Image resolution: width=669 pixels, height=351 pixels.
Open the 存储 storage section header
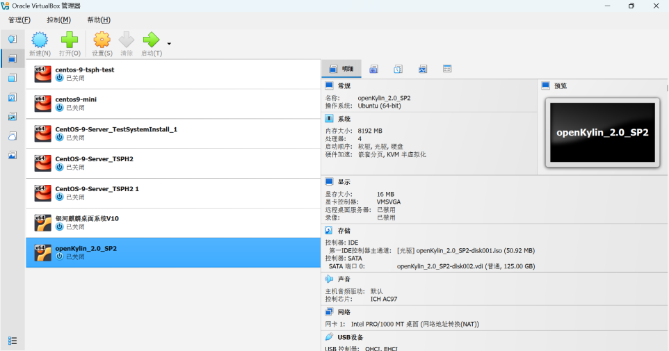[344, 231]
